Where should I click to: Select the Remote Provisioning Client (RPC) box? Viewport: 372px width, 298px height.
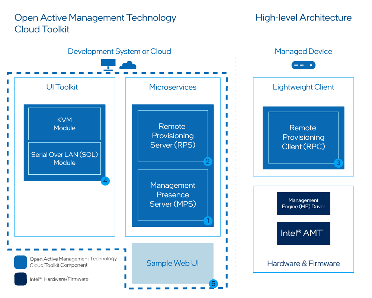click(304, 137)
